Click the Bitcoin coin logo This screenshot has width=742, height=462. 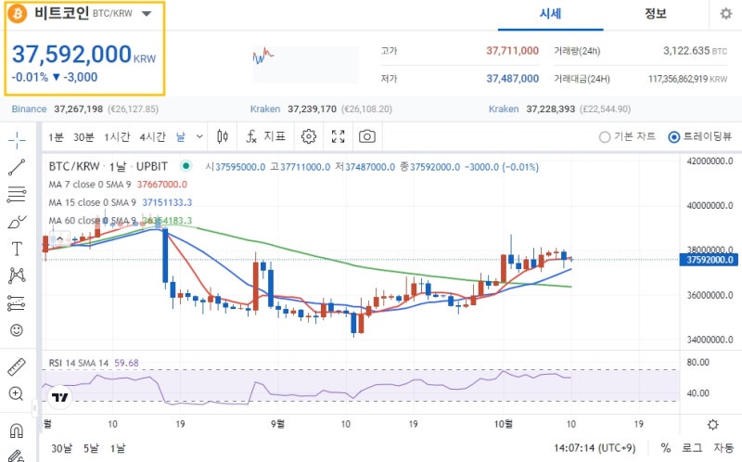tap(18, 13)
